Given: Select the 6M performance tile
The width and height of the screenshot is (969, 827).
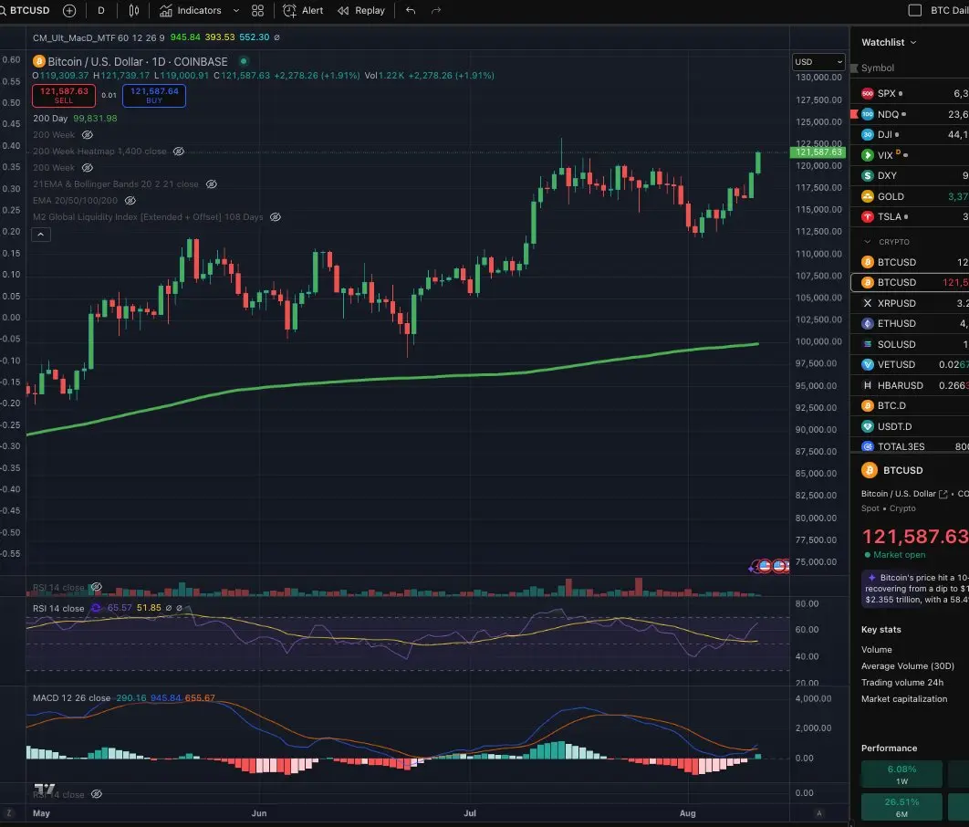Looking at the screenshot, I should tap(901, 807).
